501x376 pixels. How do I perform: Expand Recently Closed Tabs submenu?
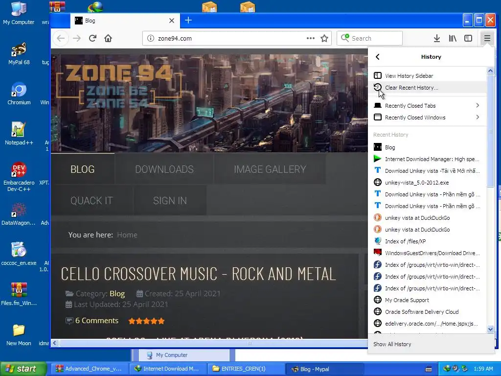[x=427, y=106]
